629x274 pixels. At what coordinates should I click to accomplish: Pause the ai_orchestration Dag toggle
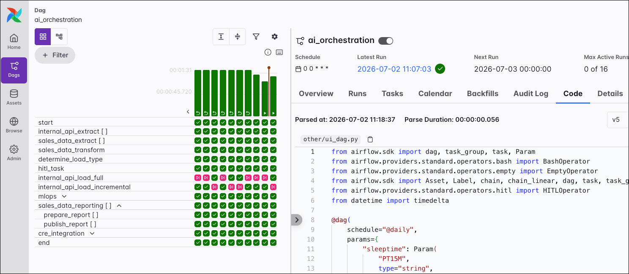click(386, 41)
